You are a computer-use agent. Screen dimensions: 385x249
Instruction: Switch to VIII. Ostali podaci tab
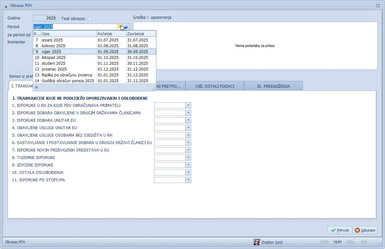coord(215,86)
